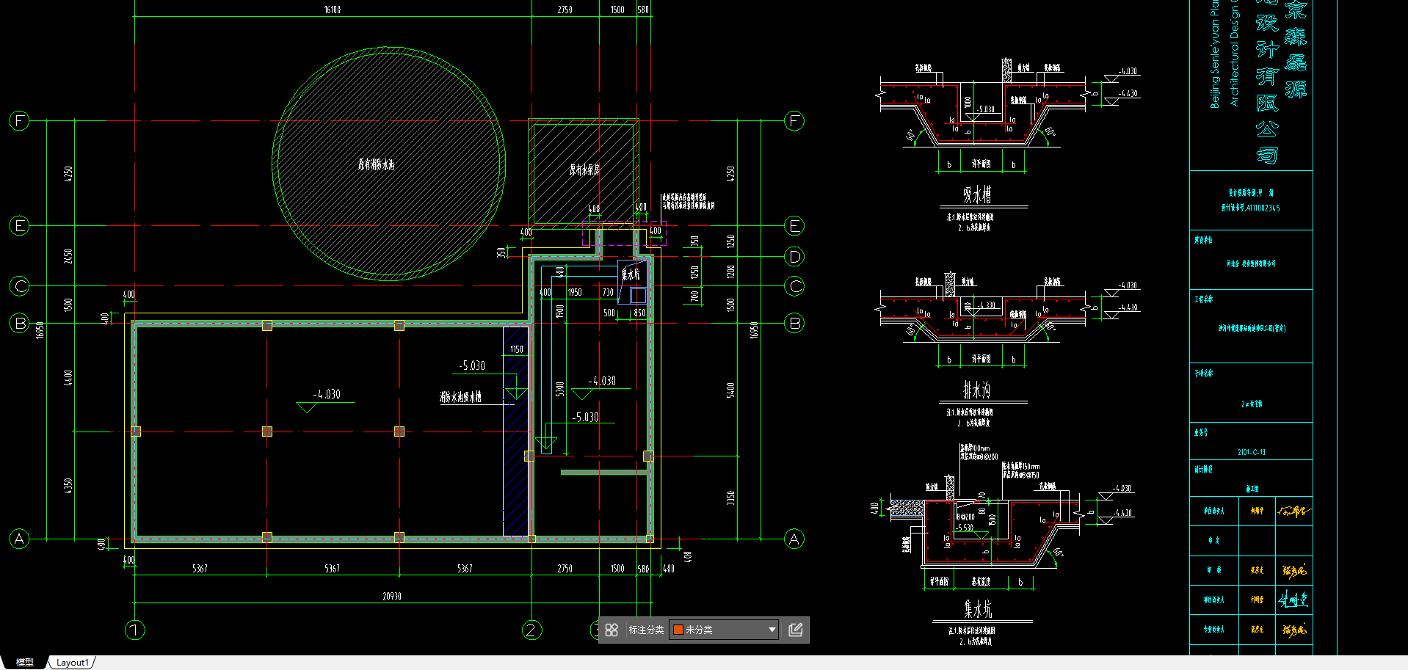Select the 5300 dimension text

pyautogui.click(x=560, y=389)
